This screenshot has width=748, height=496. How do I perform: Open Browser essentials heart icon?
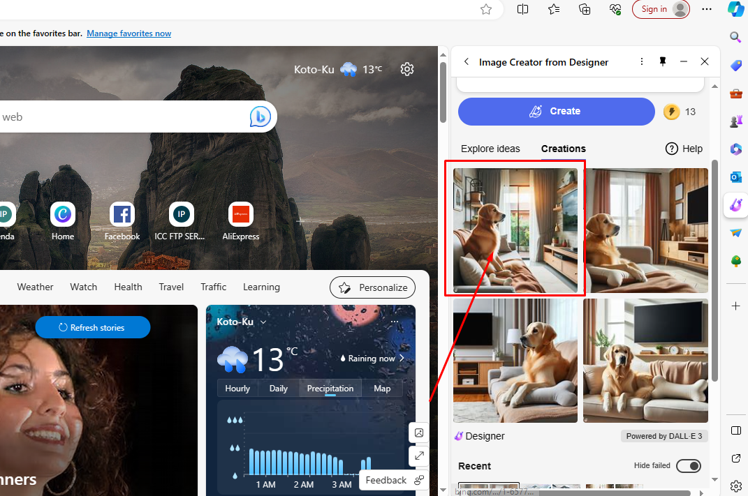point(615,9)
